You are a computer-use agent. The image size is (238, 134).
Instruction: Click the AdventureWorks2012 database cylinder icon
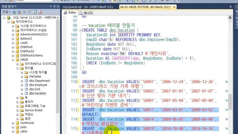coord(17,35)
